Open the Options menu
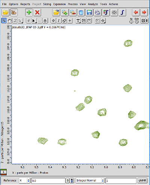Viewport: 150px width, 185px height. pyautogui.click(x=13, y=4)
